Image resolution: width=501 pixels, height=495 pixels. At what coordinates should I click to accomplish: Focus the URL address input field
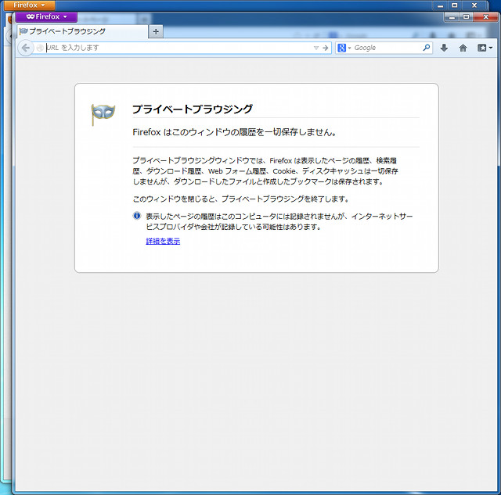[x=178, y=48]
